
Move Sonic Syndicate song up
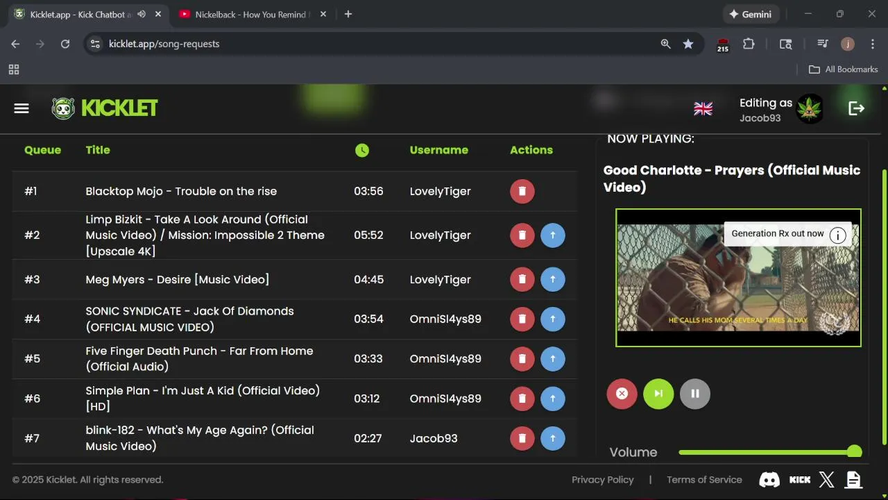tap(553, 319)
